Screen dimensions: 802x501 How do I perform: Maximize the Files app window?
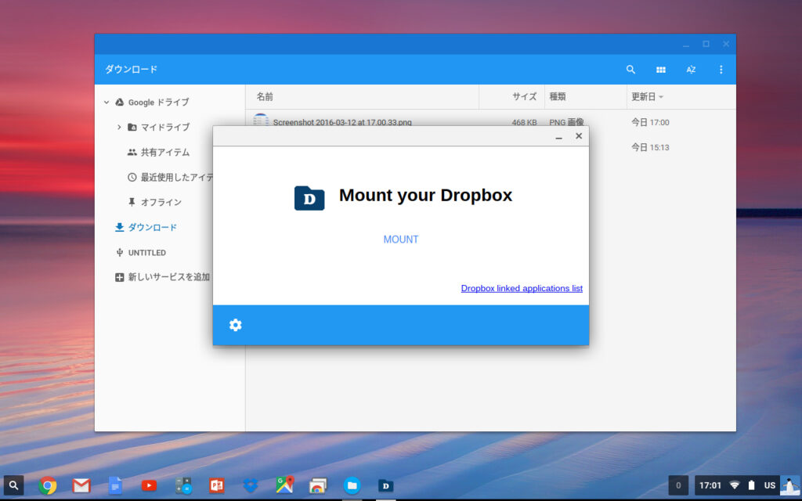(x=706, y=44)
